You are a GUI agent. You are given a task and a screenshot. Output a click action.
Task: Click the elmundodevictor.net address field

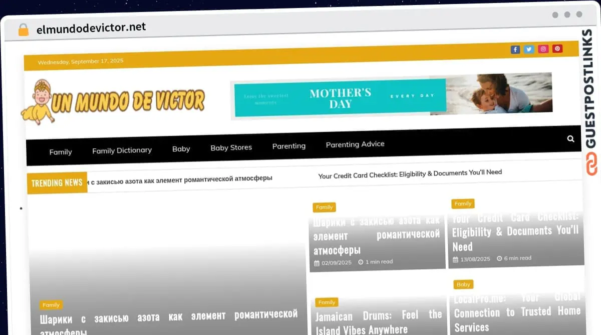tap(91, 28)
